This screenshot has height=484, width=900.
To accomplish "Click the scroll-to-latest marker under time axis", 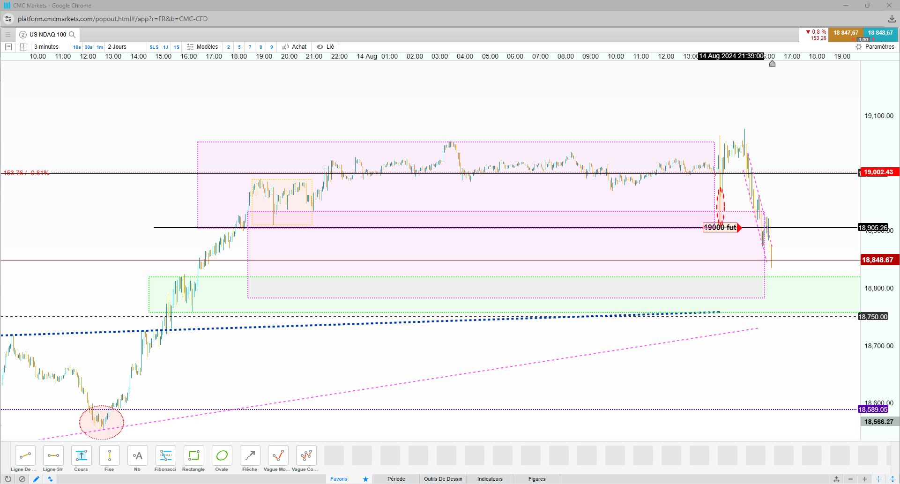I will click(772, 63).
